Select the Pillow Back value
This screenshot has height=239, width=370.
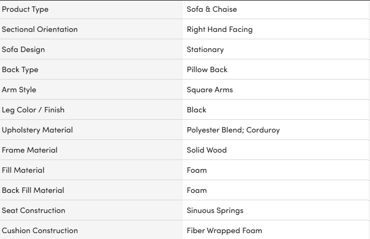pos(207,70)
